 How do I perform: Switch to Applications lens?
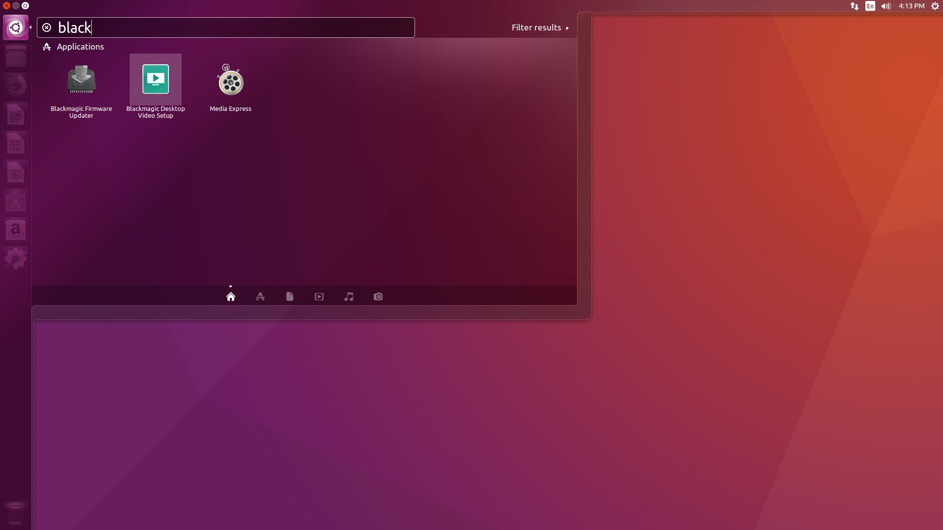click(x=260, y=296)
